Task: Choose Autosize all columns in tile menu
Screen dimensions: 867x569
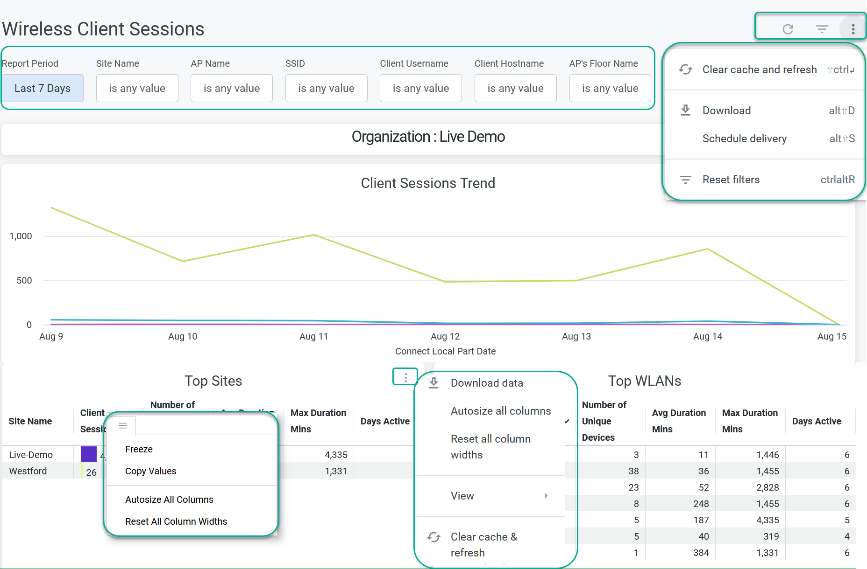Action: coord(500,411)
